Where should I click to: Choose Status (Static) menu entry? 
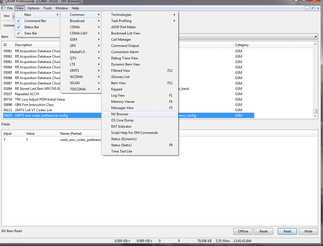(140, 145)
